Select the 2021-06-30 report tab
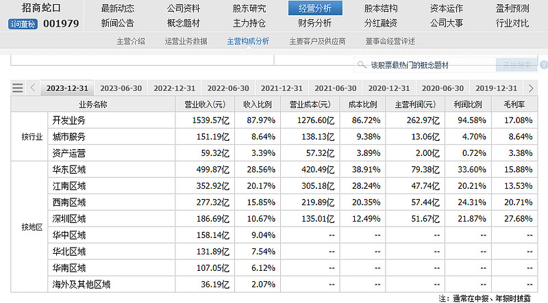Image resolution: width=548 pixels, height=303 pixels. pos(336,88)
